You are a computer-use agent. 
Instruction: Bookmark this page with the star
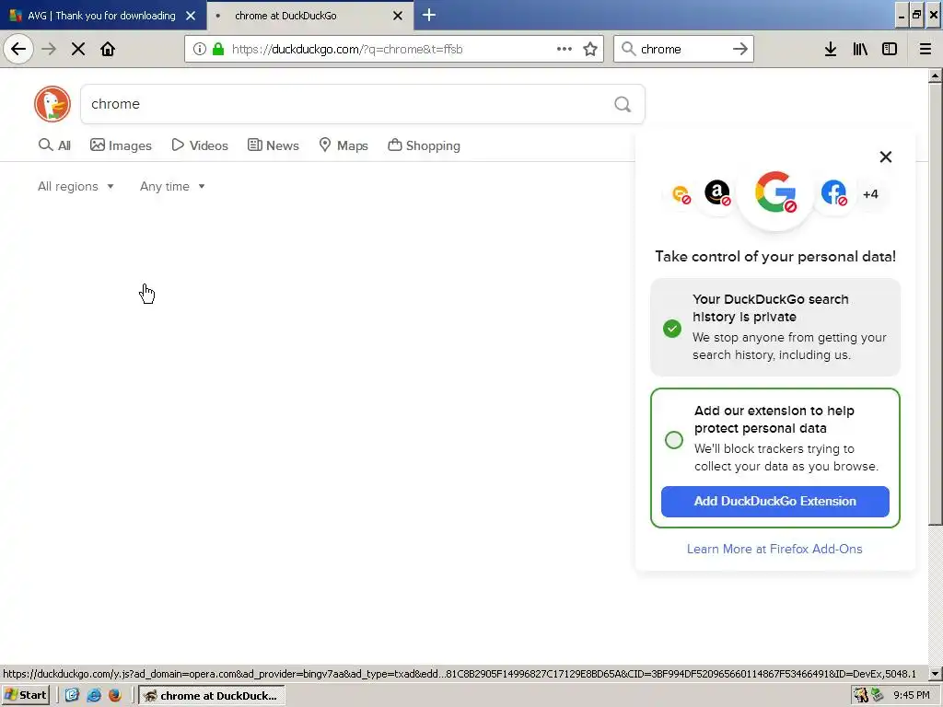pos(590,49)
